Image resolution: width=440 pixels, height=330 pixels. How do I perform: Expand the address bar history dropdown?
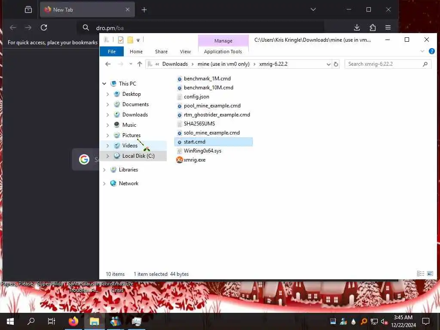(x=328, y=64)
